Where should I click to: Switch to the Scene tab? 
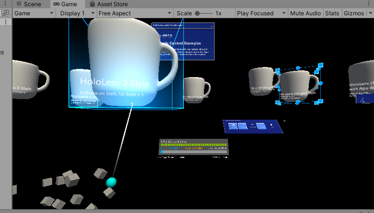tap(29, 4)
